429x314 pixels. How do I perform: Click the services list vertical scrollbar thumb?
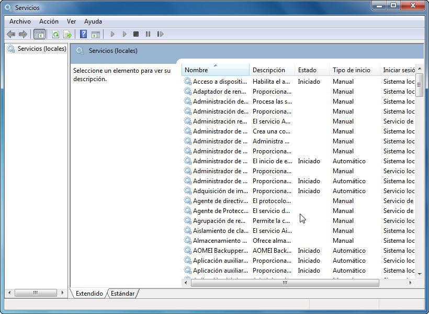click(420, 85)
